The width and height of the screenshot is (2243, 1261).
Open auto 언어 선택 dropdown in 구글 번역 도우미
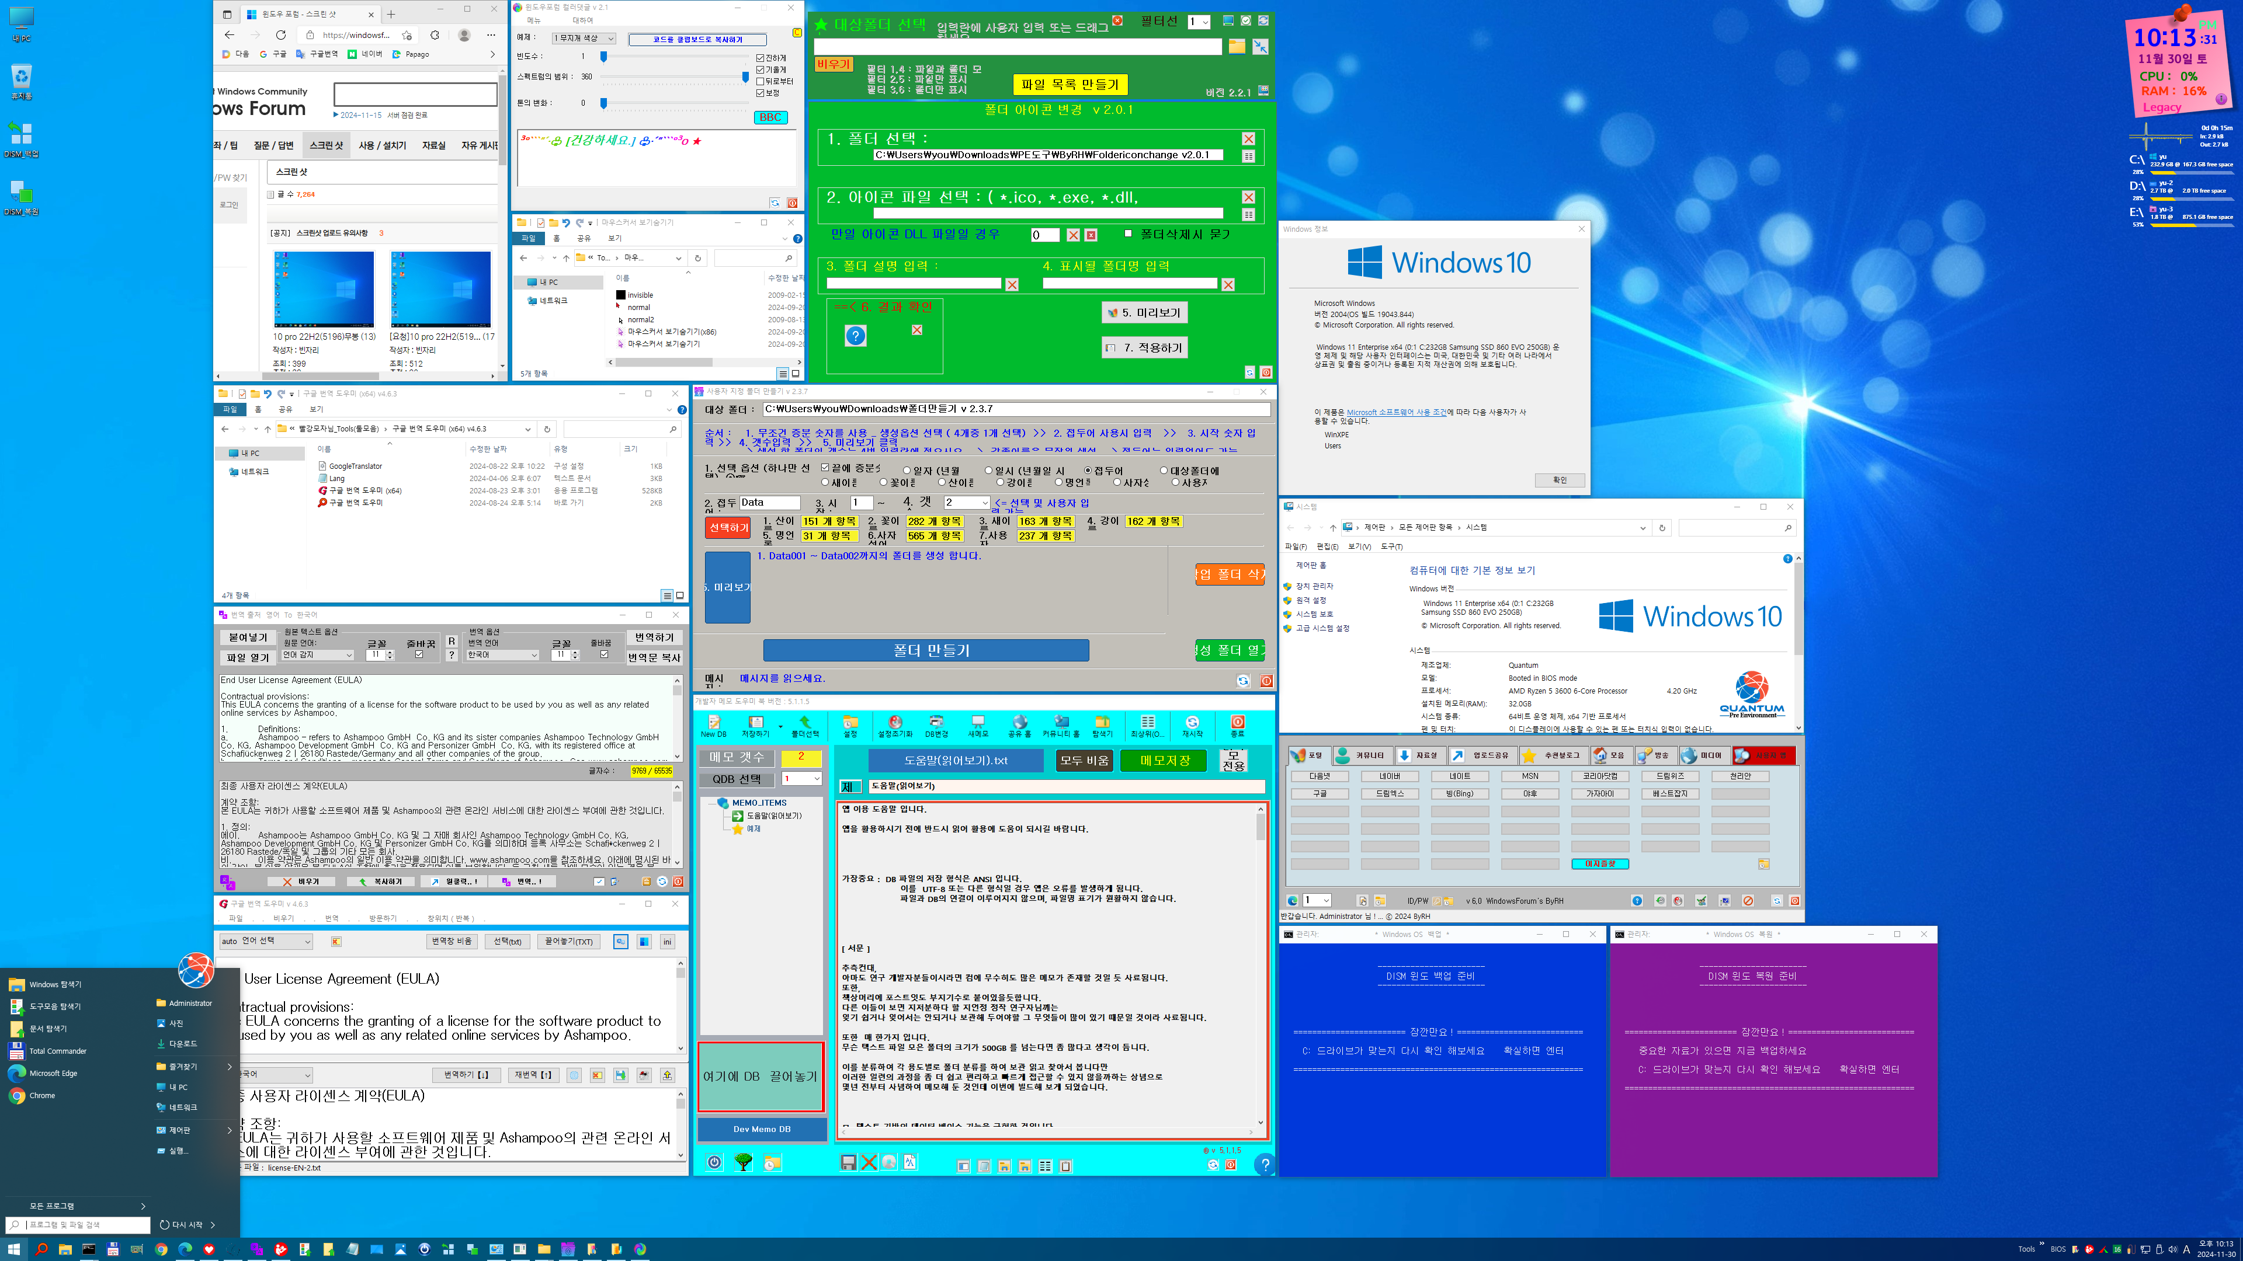(266, 942)
